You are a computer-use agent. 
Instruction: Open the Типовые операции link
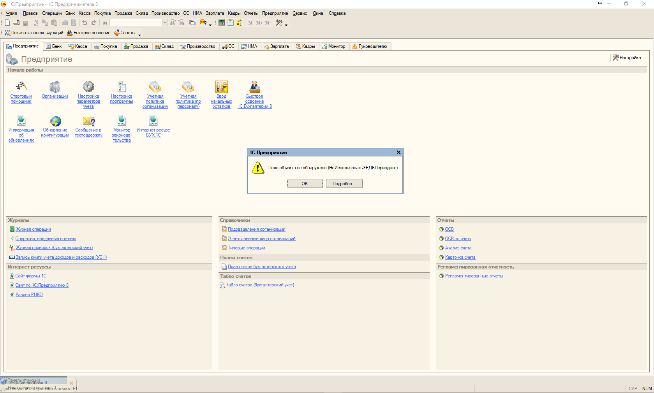tap(247, 248)
